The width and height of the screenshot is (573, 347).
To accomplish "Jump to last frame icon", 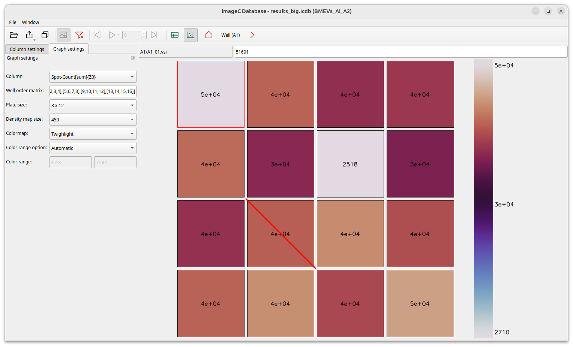I will pyautogui.click(x=154, y=35).
